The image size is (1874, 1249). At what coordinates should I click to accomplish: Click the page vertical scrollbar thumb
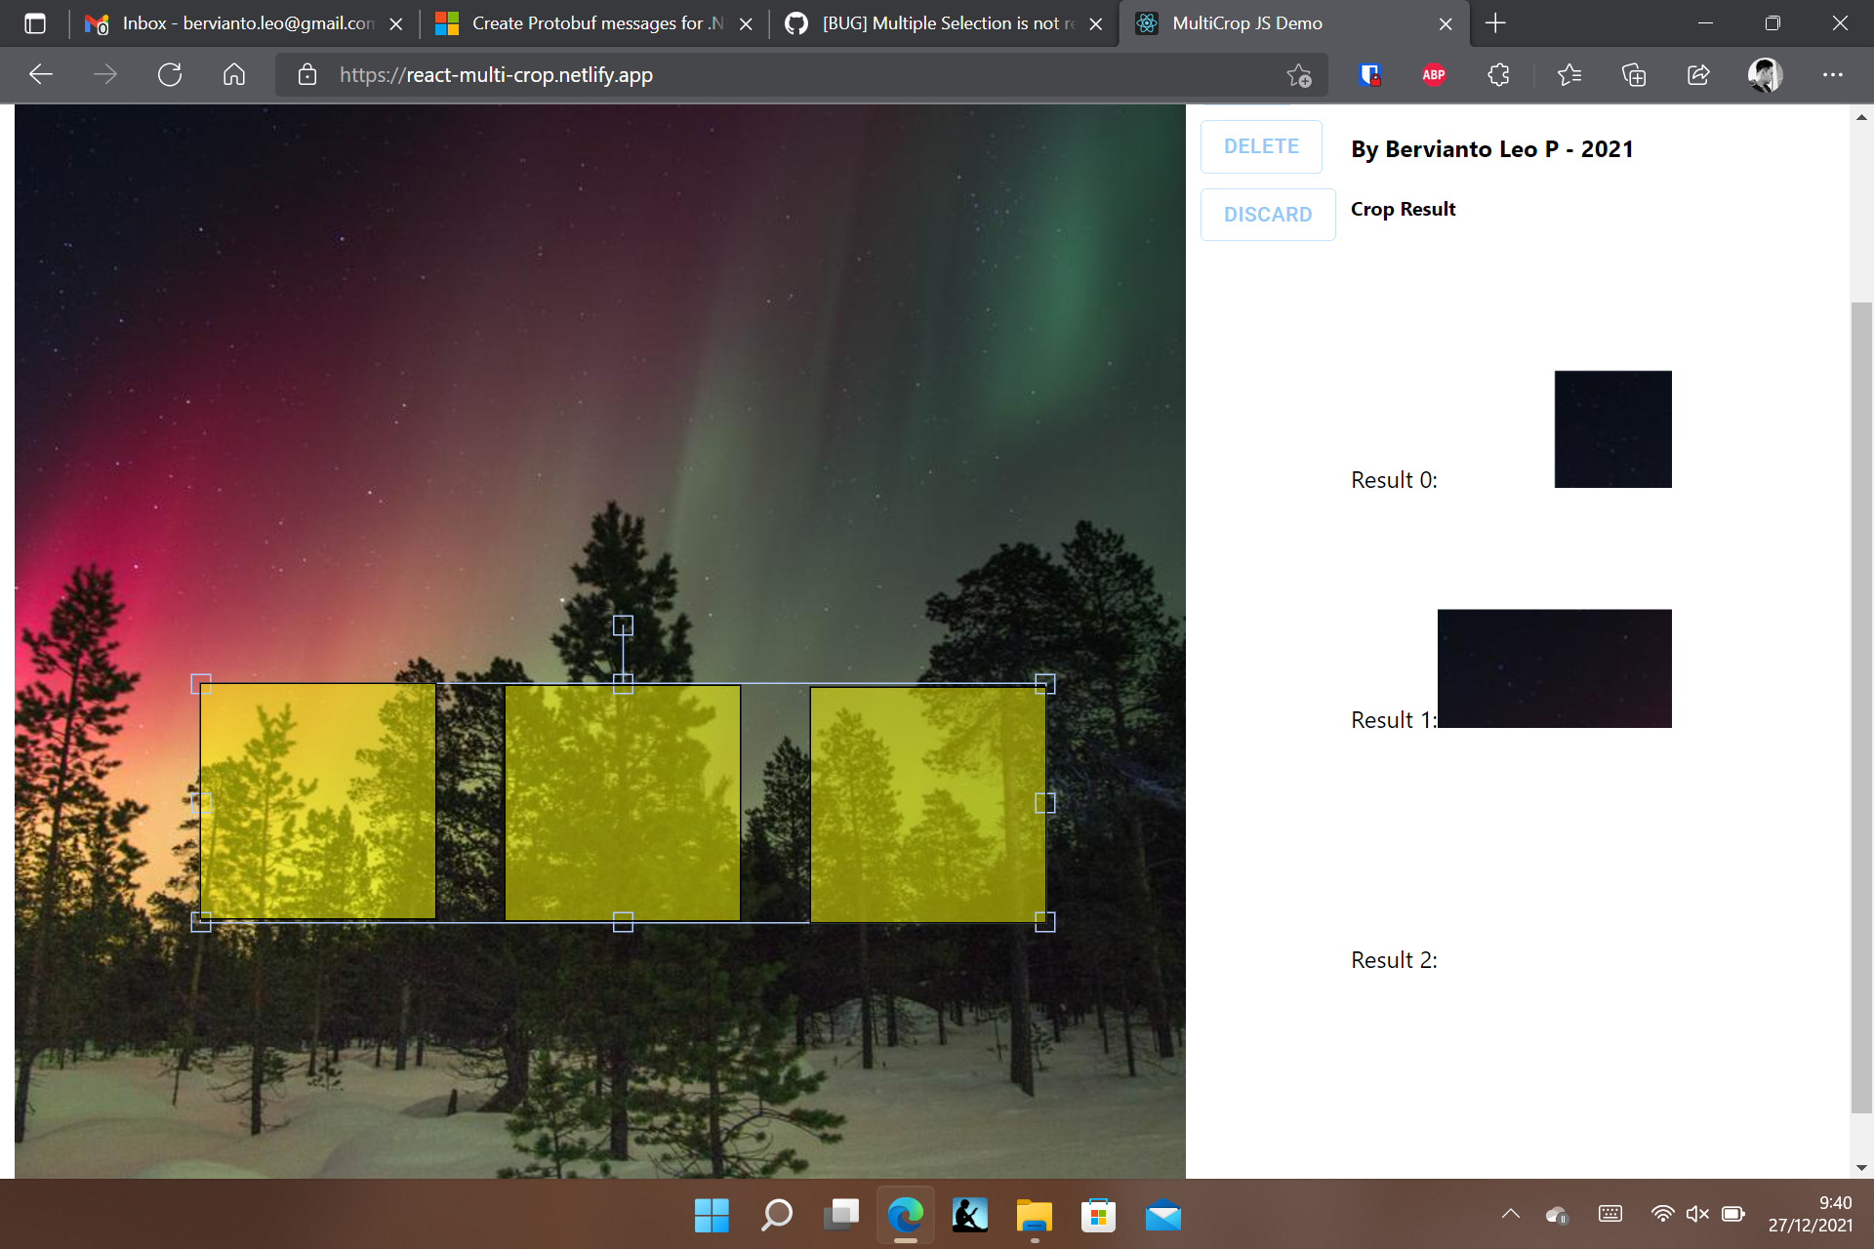coord(1861,707)
